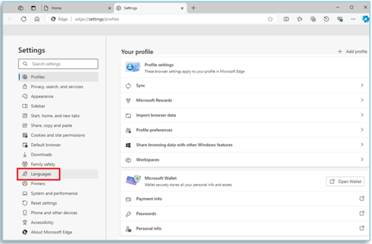Click the Open Wallet button
The height and width of the screenshot is (244, 372).
coord(345,181)
